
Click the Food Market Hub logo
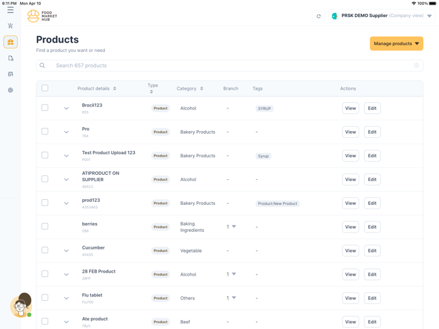tap(42, 16)
